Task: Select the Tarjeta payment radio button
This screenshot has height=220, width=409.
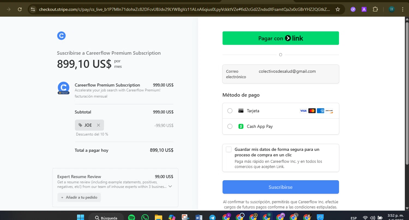Action: pos(230,111)
